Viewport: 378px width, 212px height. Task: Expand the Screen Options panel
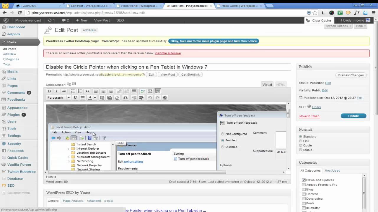[x=338, y=26]
